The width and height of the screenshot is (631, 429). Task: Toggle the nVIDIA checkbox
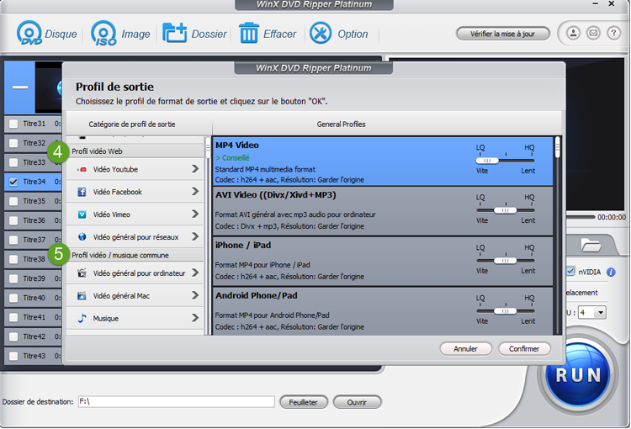coord(570,272)
